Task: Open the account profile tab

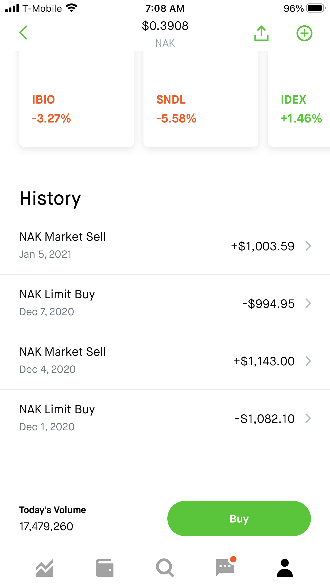Action: tap(285, 568)
